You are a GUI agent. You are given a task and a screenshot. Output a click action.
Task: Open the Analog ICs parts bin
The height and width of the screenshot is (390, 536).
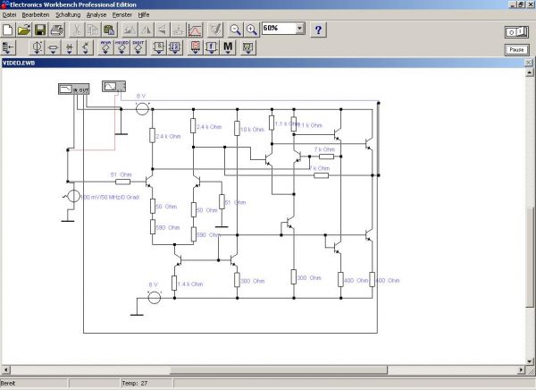(x=105, y=47)
